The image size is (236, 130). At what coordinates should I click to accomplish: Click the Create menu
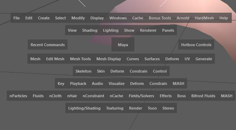[44, 18]
